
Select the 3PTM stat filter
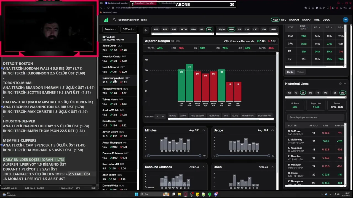(183, 29)
